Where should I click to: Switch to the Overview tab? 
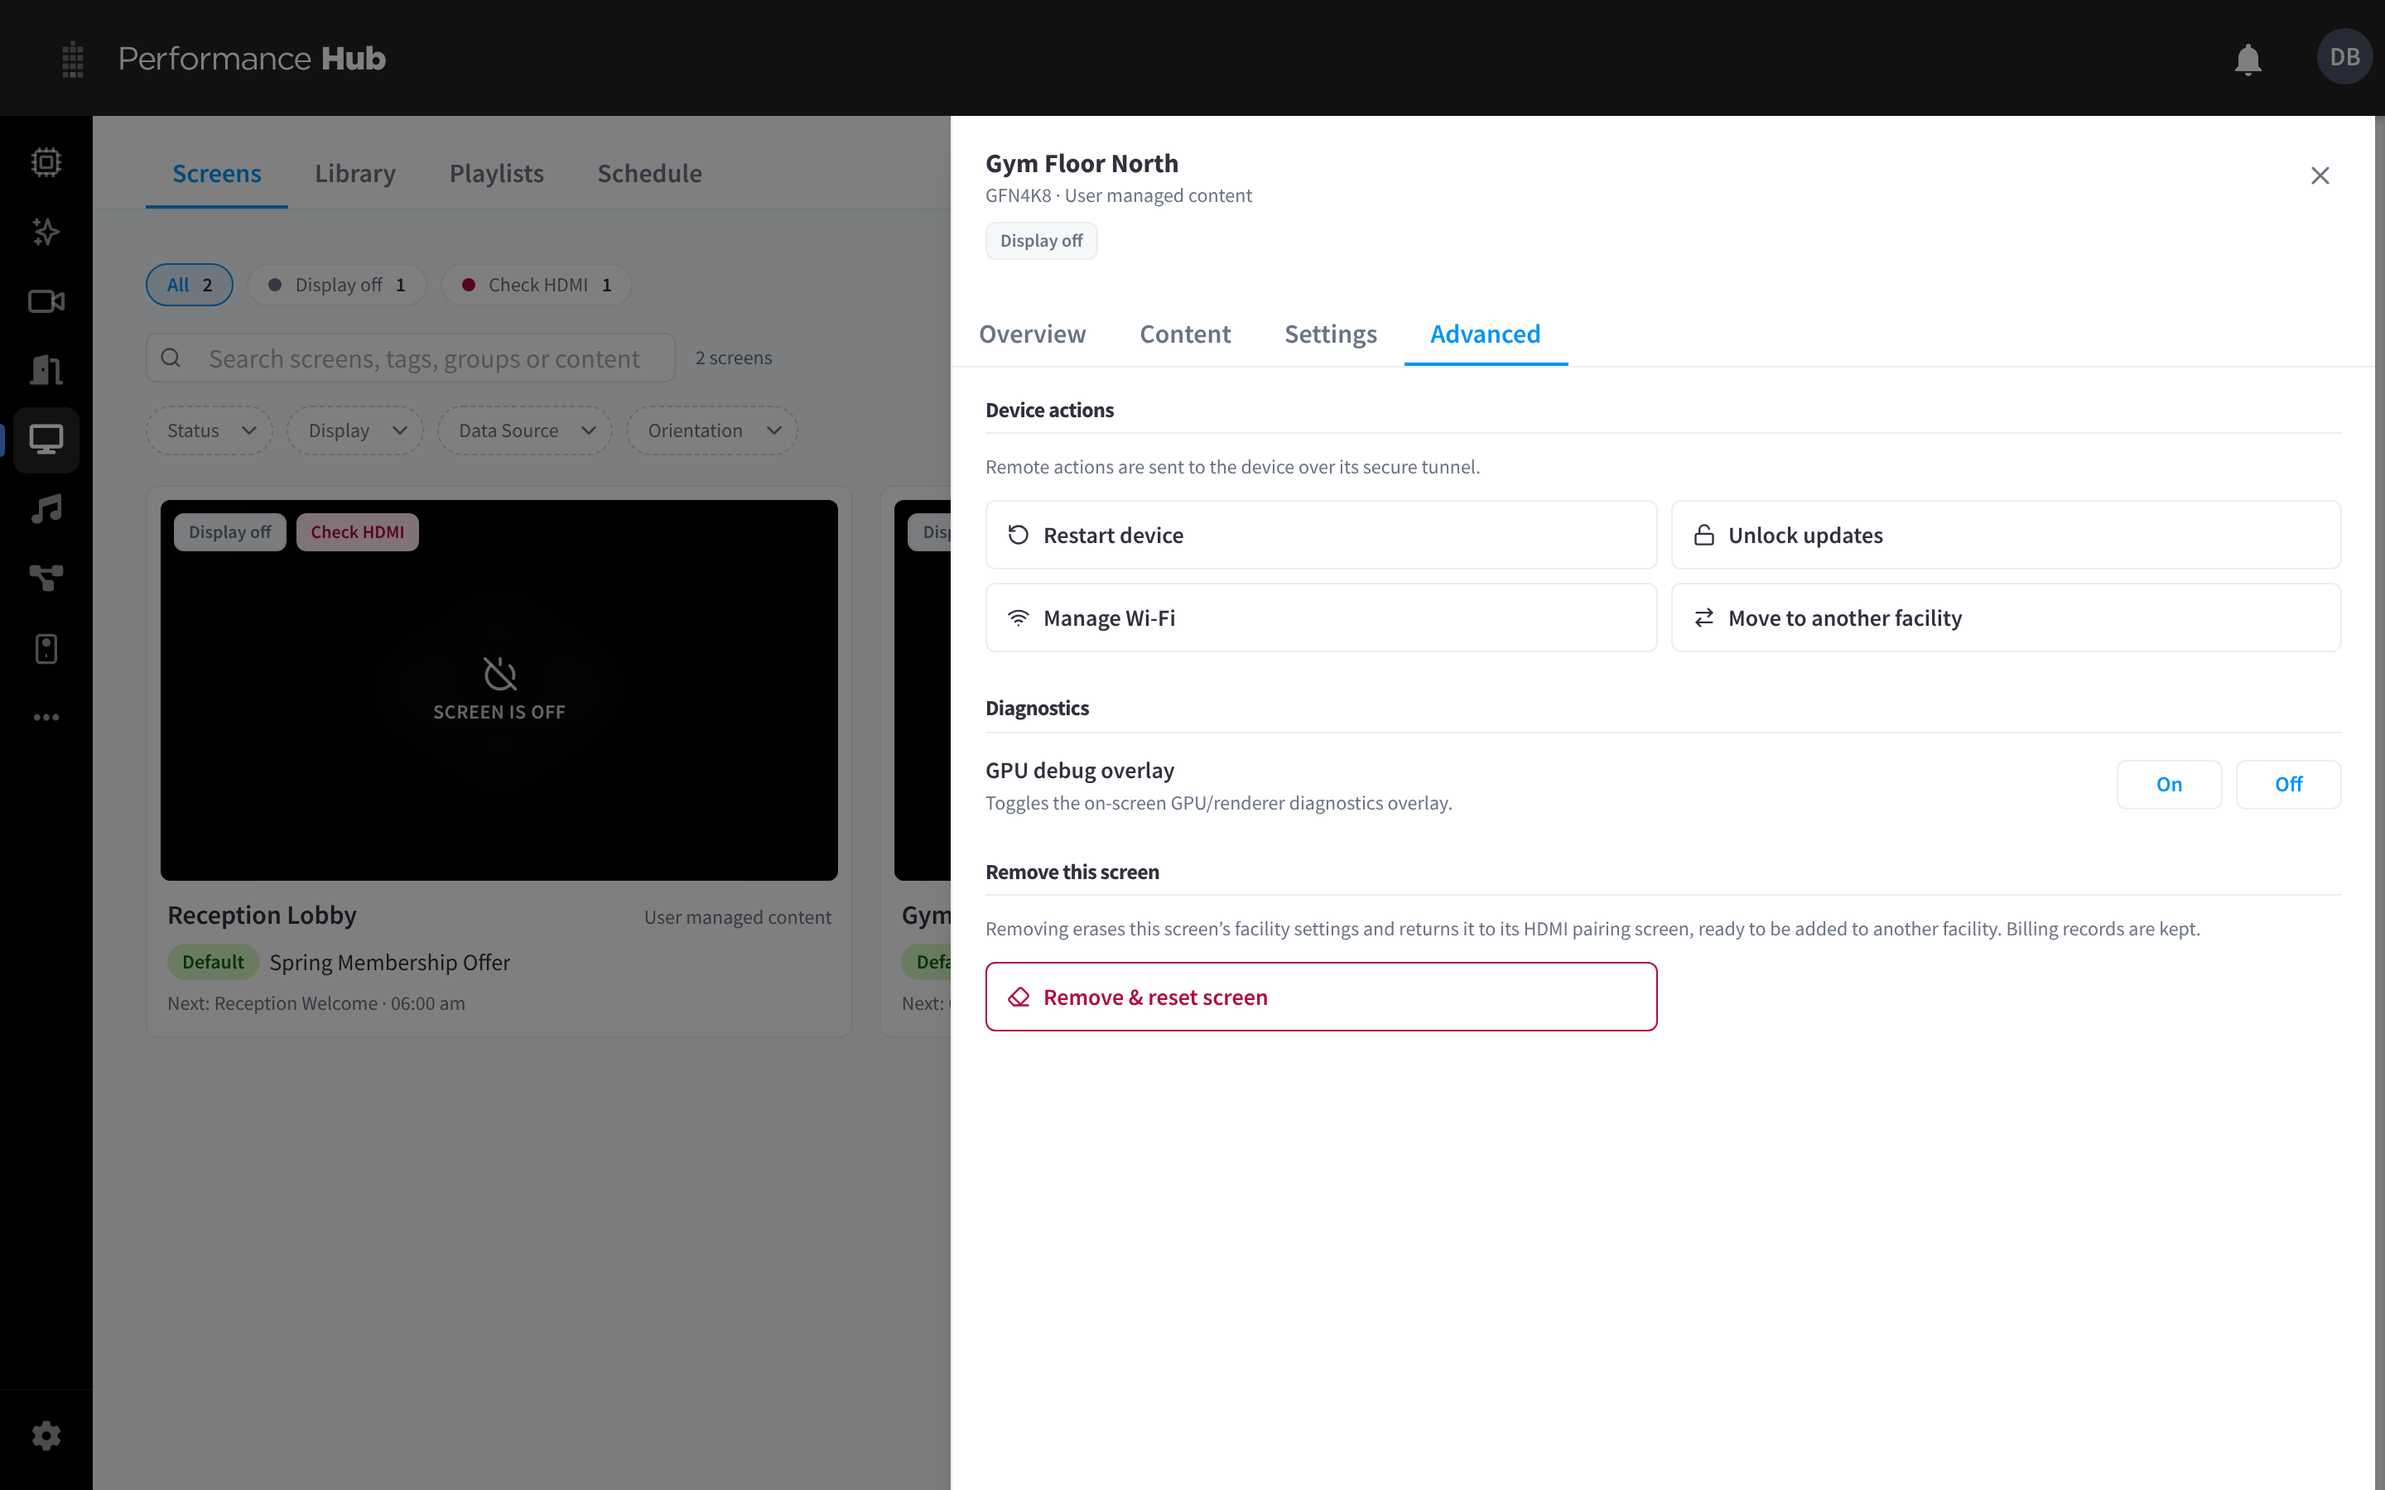pyautogui.click(x=1032, y=334)
